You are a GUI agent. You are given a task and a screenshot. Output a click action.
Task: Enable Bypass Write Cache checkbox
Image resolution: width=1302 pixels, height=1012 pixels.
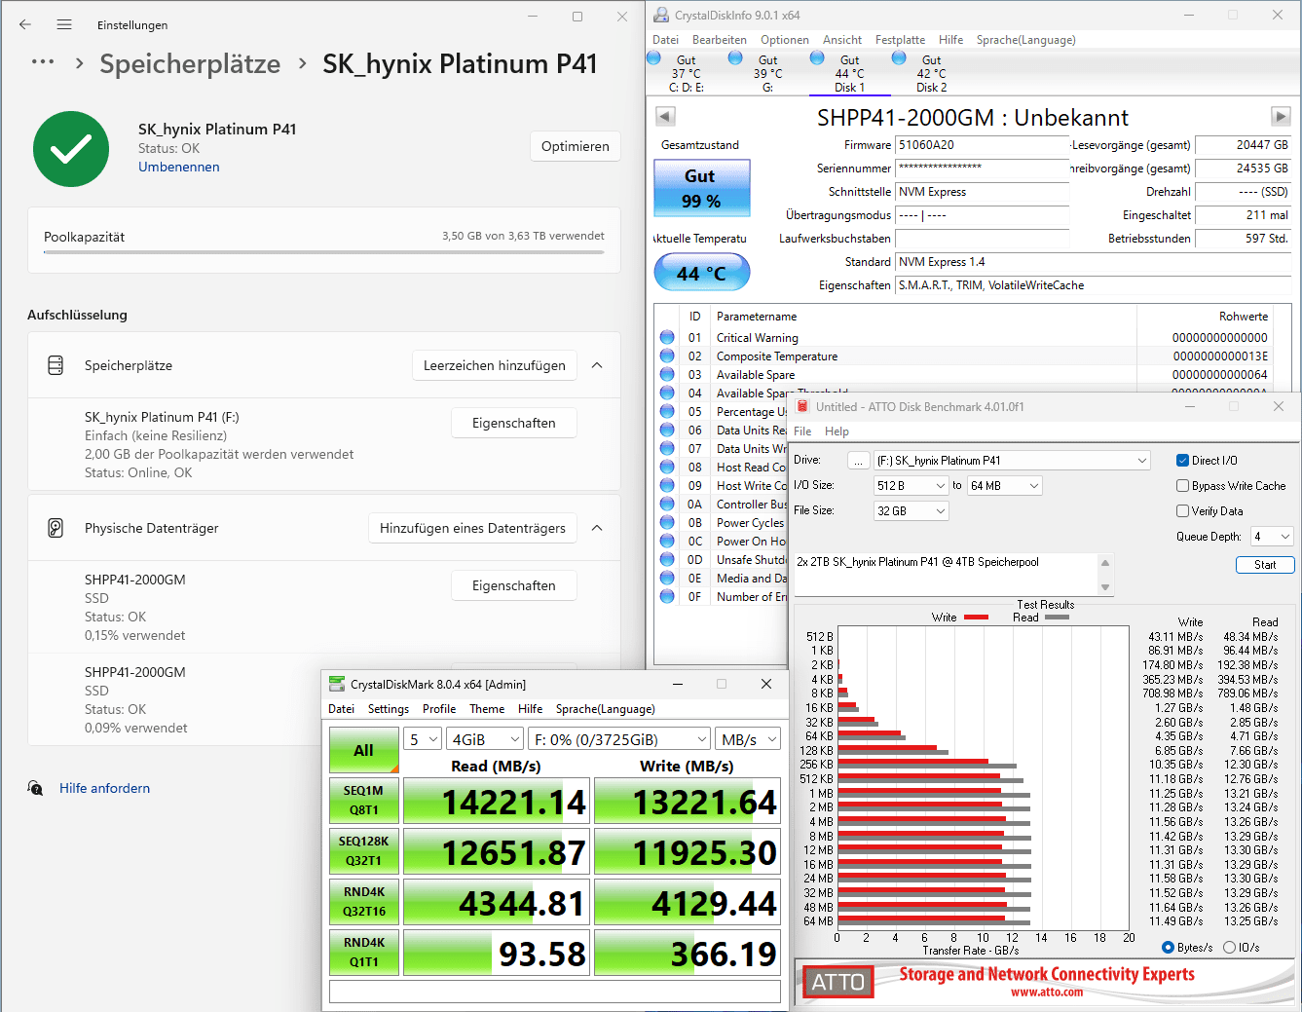click(x=1182, y=486)
